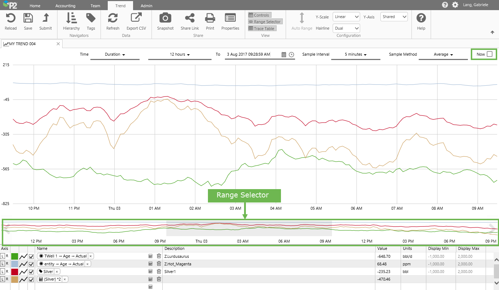Image resolution: width=499 pixels, height=290 pixels.
Task: Open the calendar date picker
Action: tap(284, 55)
